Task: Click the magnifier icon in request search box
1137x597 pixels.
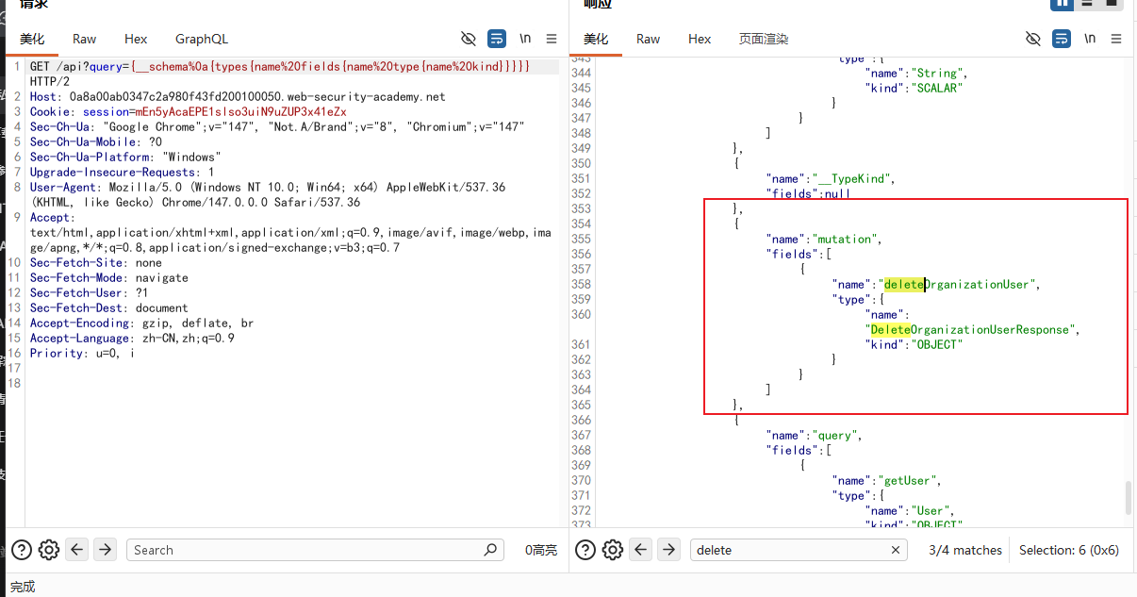Action: pyautogui.click(x=490, y=550)
